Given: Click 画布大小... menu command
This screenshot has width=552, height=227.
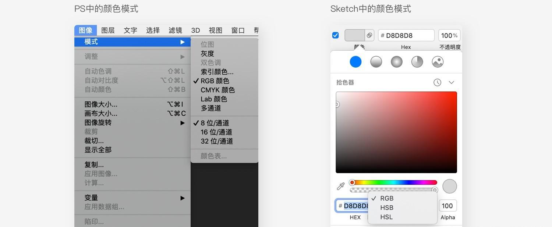Looking at the screenshot, I should pos(101,113).
